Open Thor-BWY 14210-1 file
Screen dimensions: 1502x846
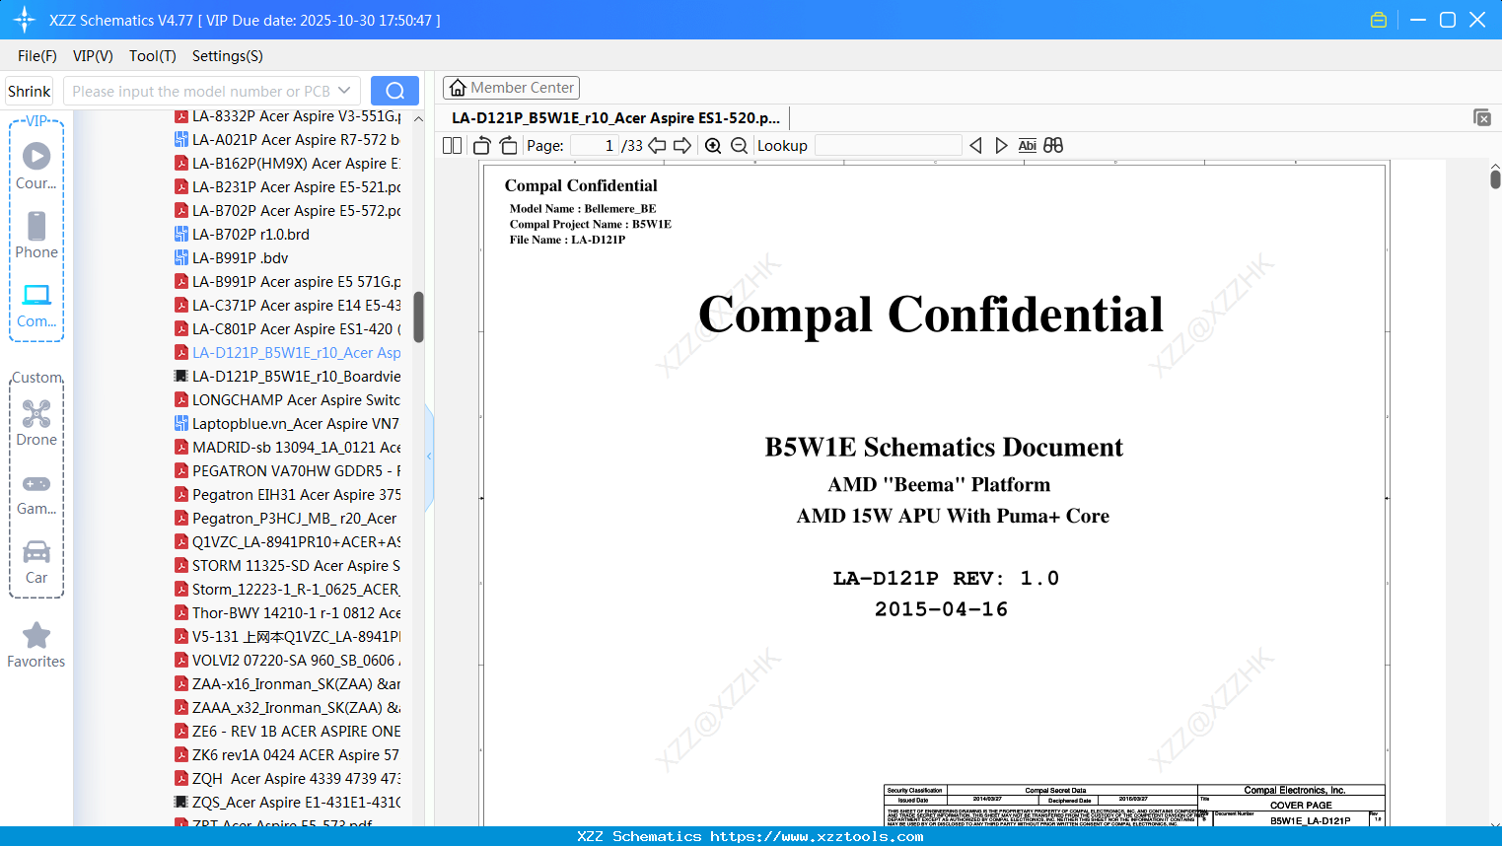(296, 613)
